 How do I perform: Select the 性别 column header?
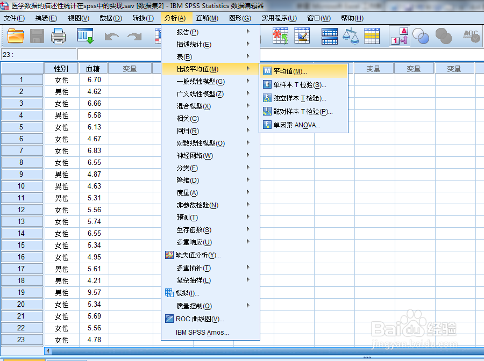click(x=61, y=68)
